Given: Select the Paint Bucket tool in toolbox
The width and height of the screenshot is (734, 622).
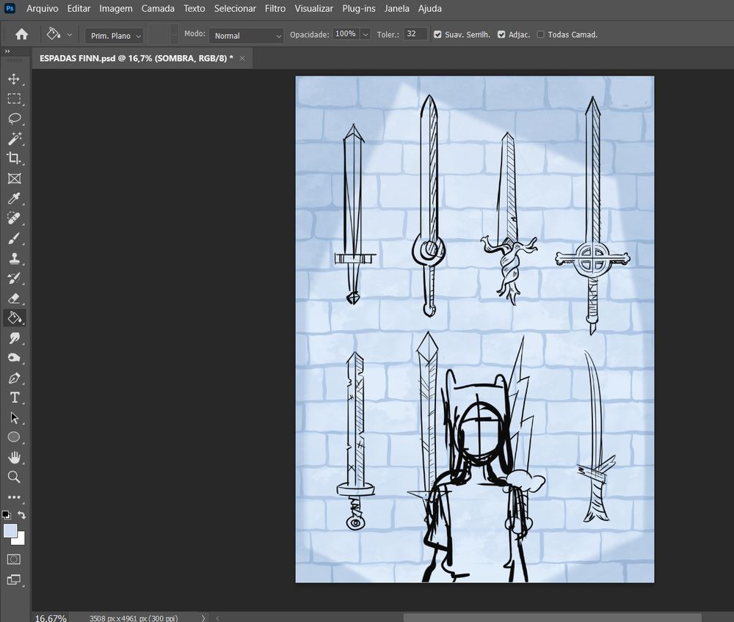Looking at the screenshot, I should 14,318.
